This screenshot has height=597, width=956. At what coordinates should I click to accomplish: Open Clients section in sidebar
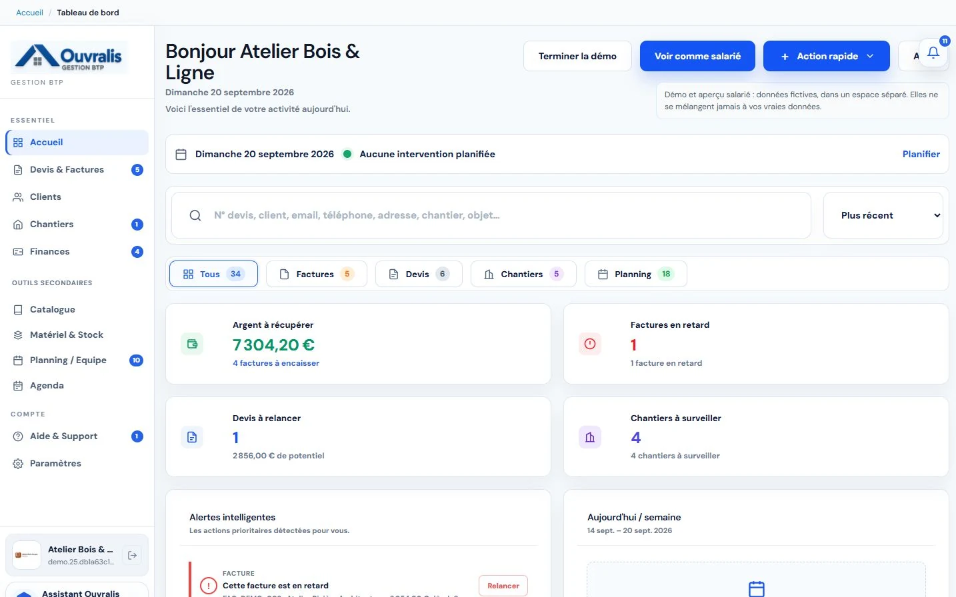point(77,197)
